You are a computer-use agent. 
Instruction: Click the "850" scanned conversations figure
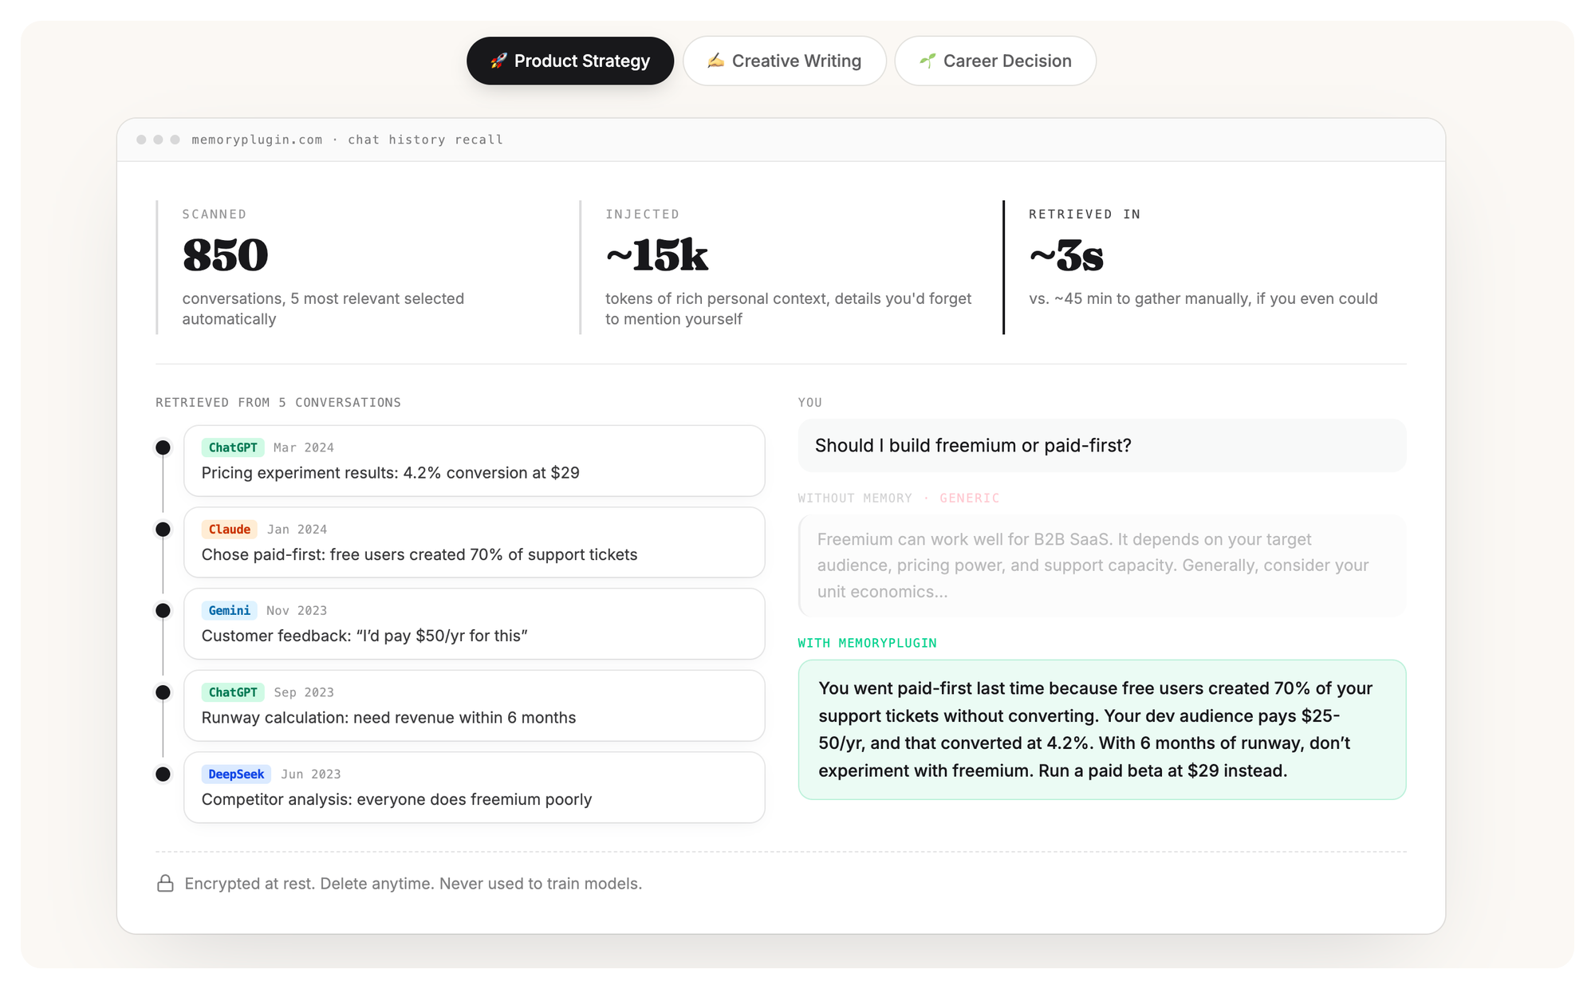pos(226,255)
